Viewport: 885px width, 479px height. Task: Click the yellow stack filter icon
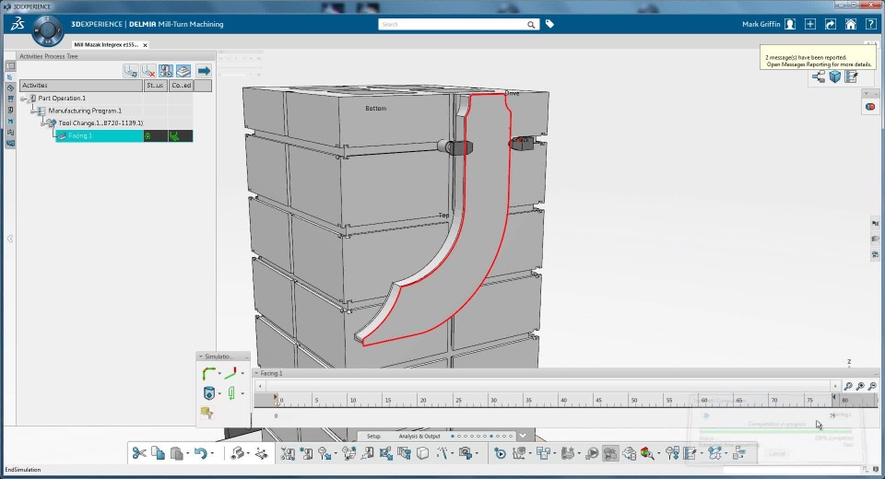click(x=206, y=413)
